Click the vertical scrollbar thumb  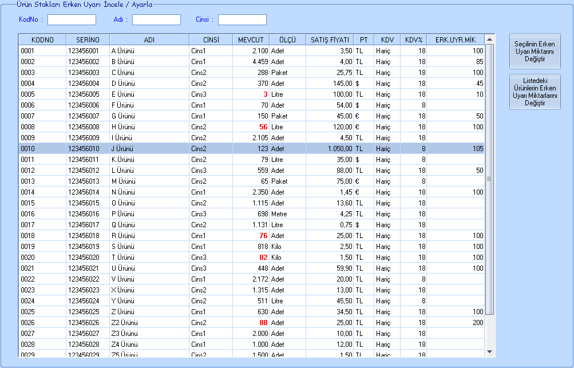click(489, 179)
